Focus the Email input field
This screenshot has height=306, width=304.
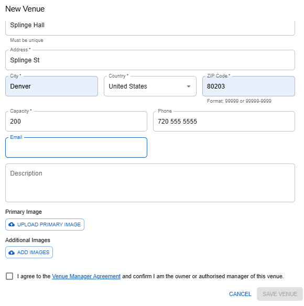76,148
